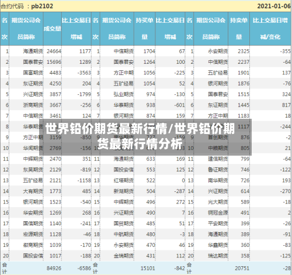Click the short position value 2325
292x275 pixels.
pos(244,51)
